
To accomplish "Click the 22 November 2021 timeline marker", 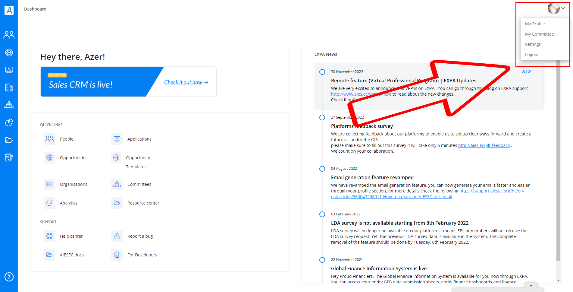I will pyautogui.click(x=322, y=260).
